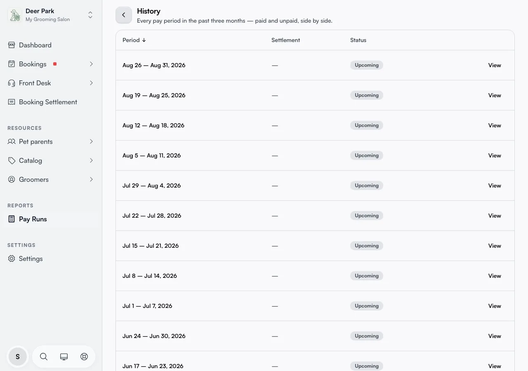Click the Bookings calendar icon

tap(12, 64)
